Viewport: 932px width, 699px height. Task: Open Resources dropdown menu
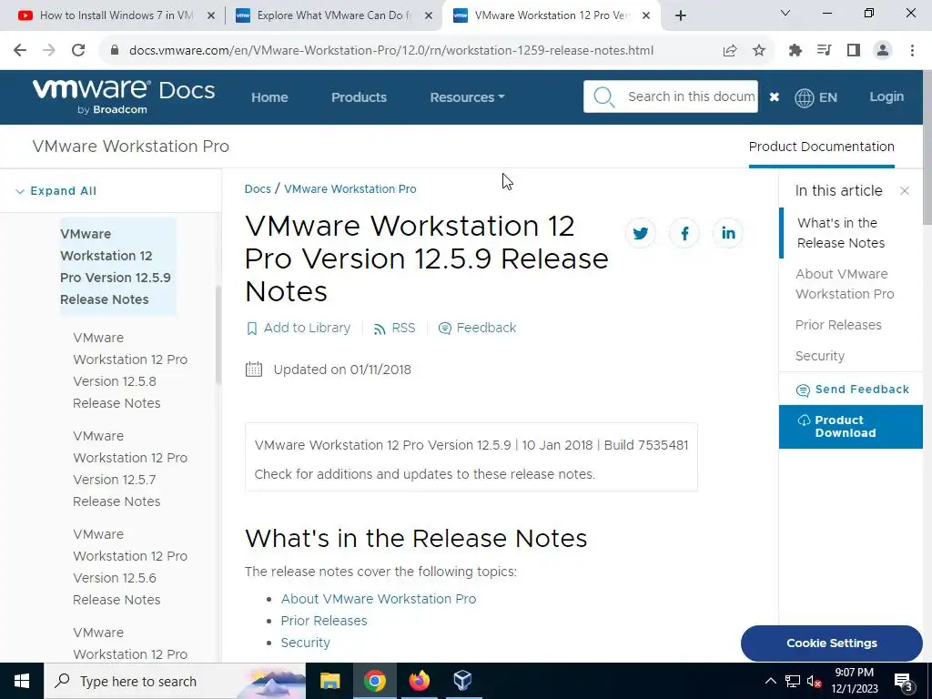pos(467,96)
